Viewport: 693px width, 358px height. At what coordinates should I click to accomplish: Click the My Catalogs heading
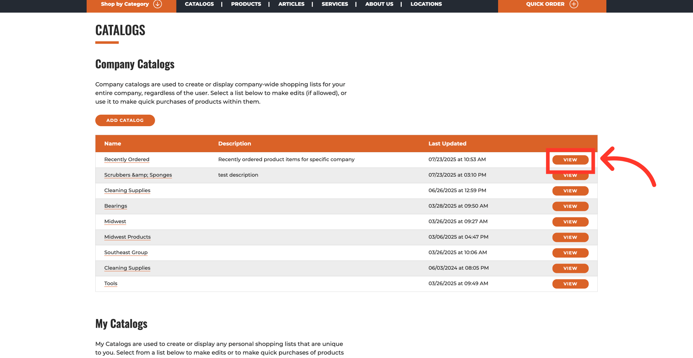121,324
